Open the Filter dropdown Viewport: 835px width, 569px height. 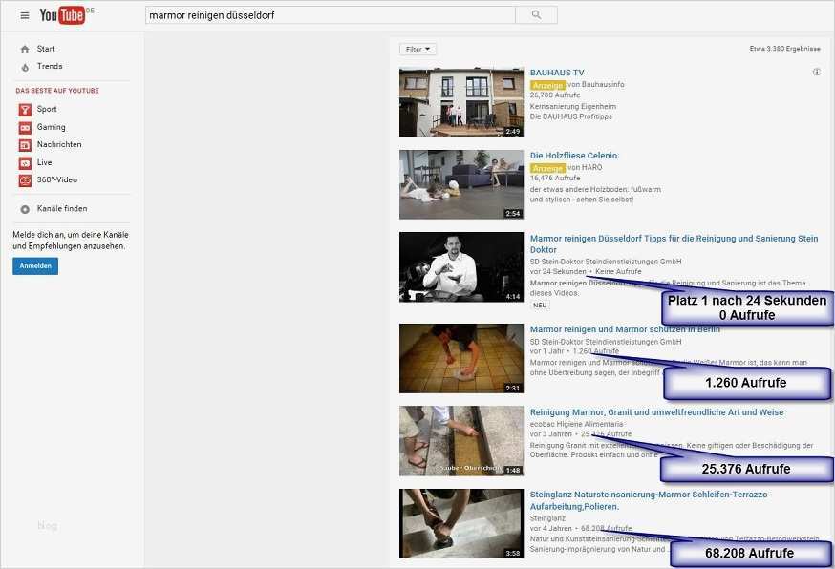click(418, 49)
